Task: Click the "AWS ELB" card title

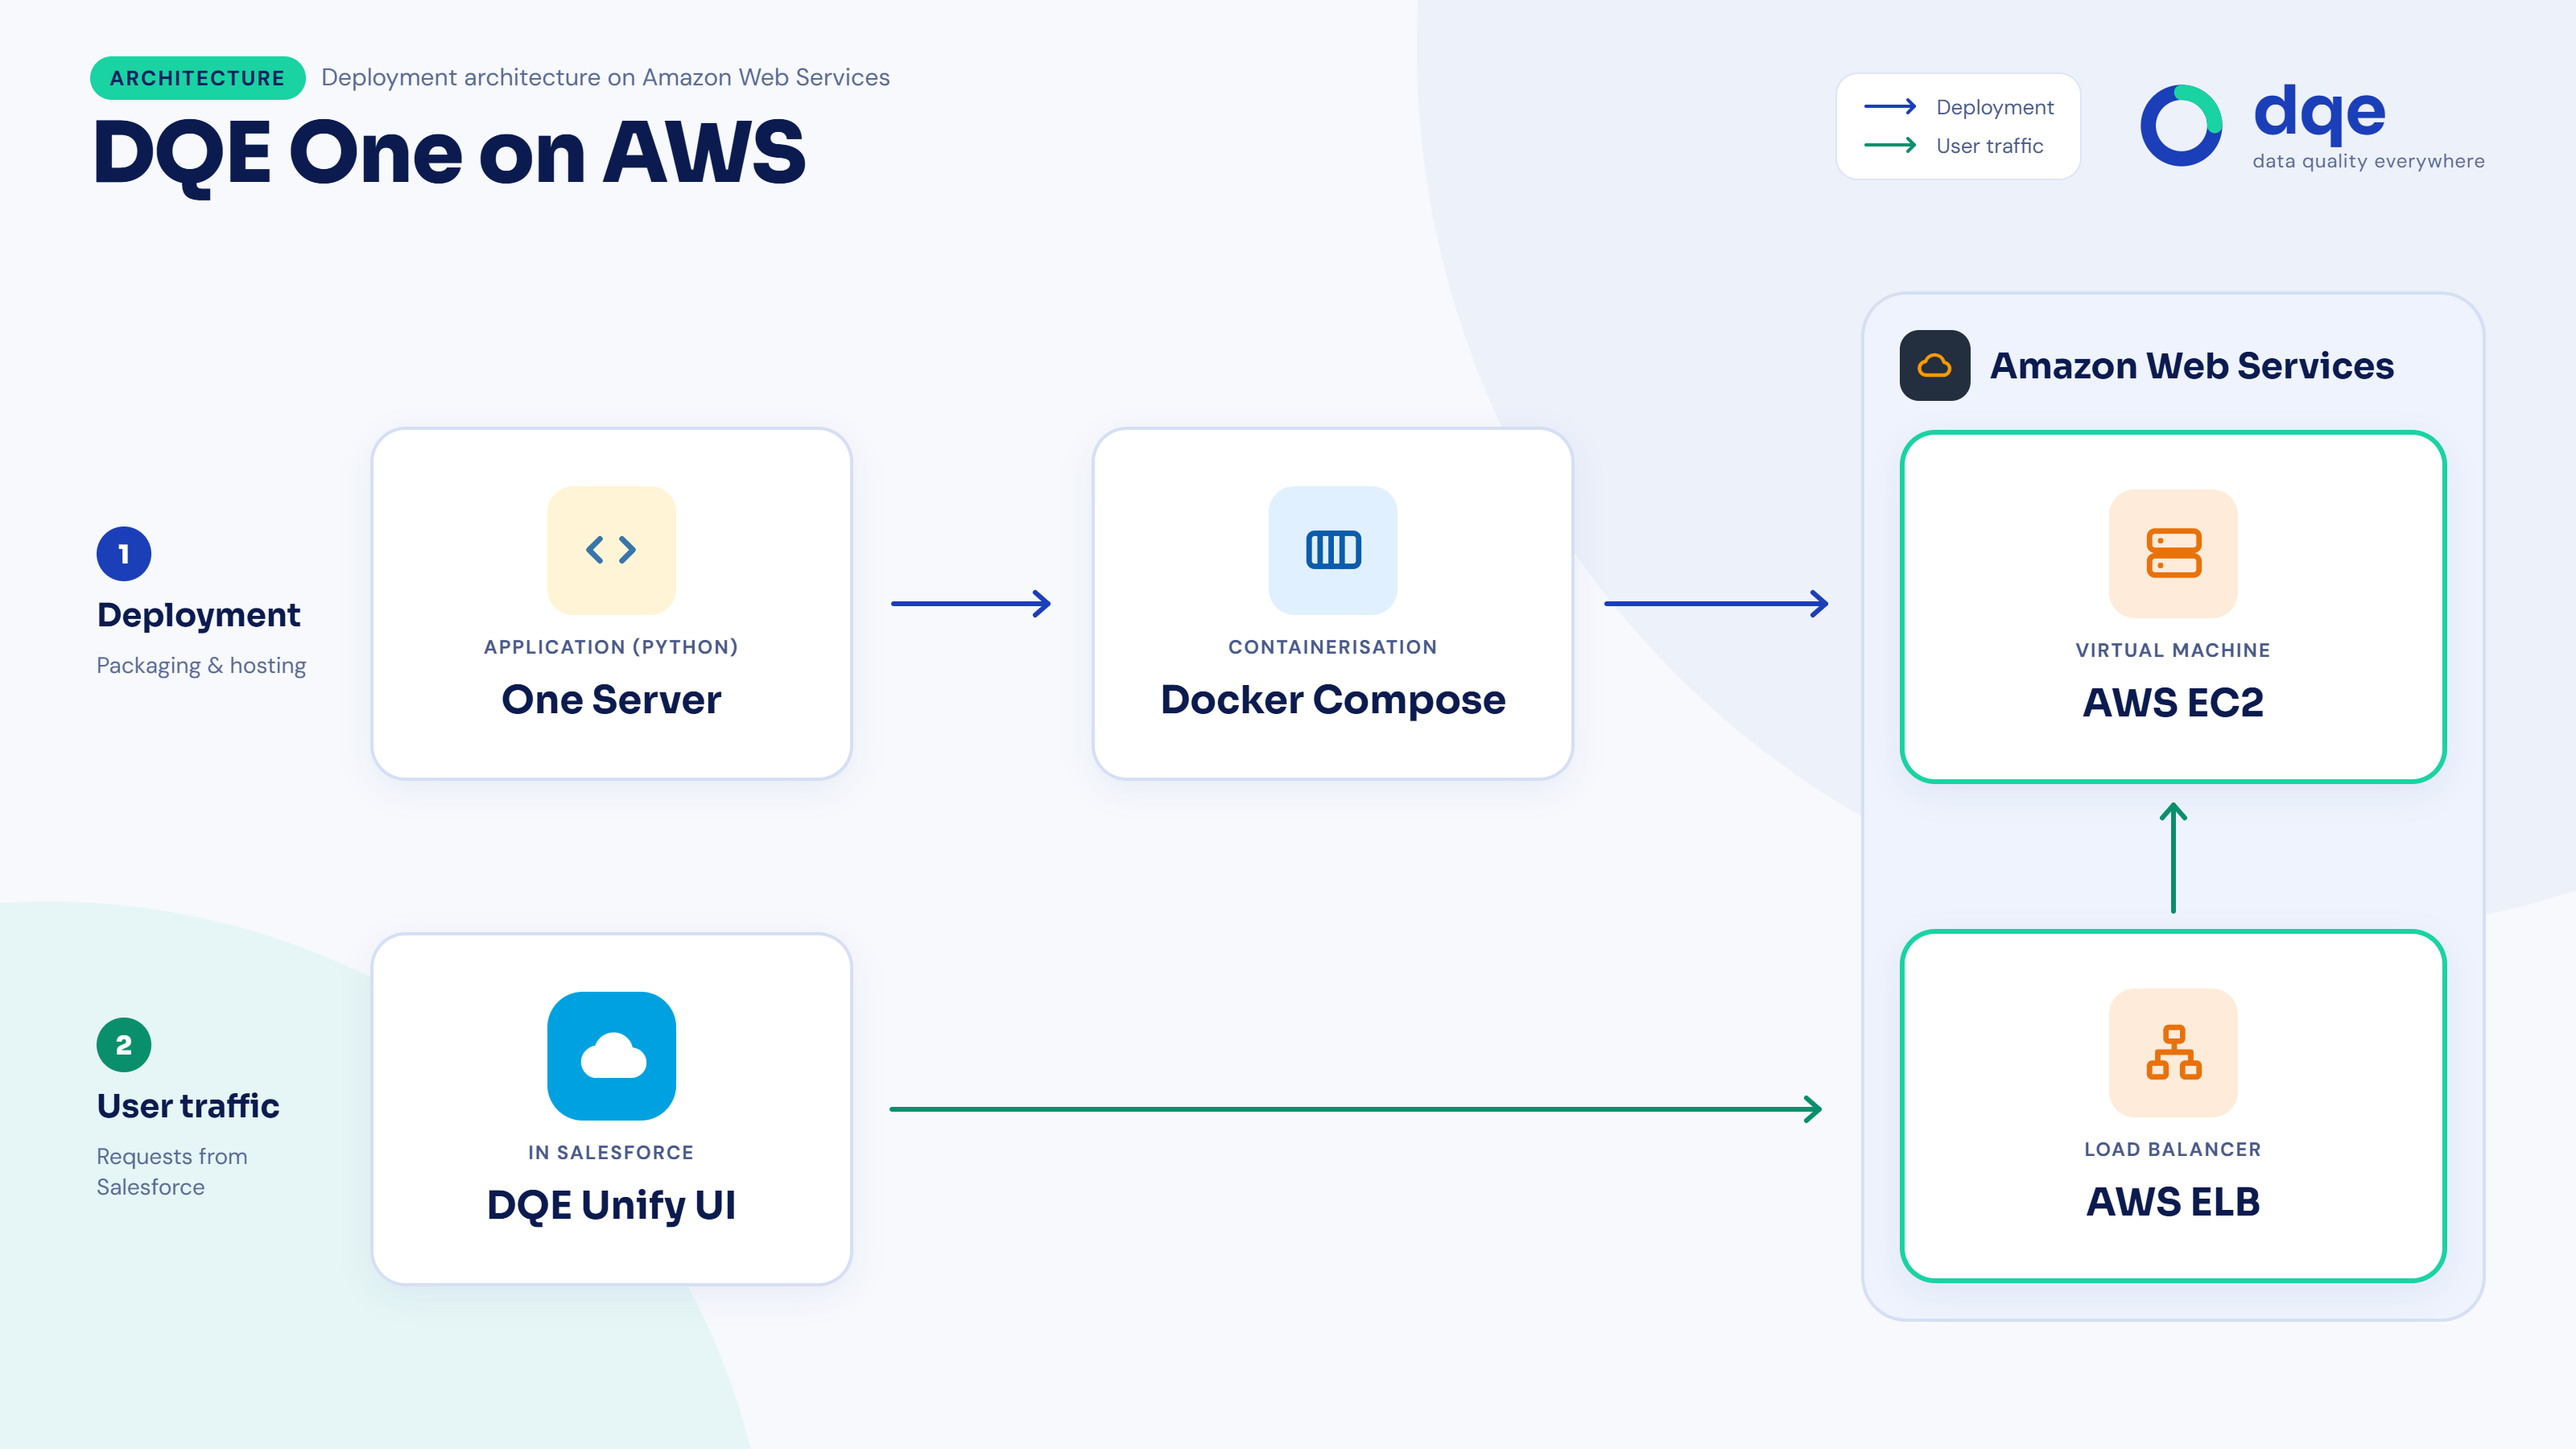Action: click(x=2173, y=1202)
